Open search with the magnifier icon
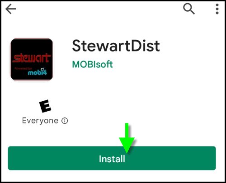 tap(189, 9)
